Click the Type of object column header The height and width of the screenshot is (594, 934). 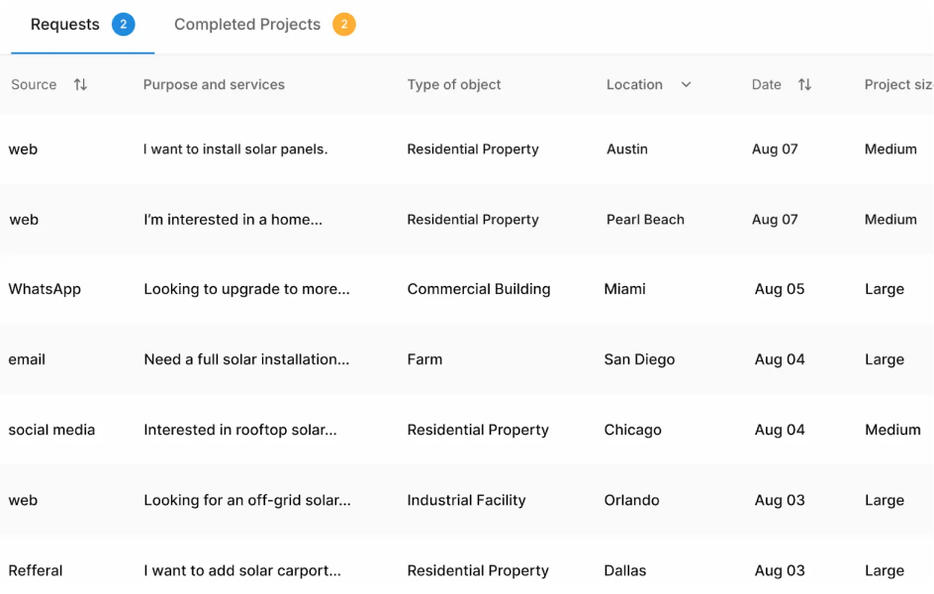click(x=454, y=85)
